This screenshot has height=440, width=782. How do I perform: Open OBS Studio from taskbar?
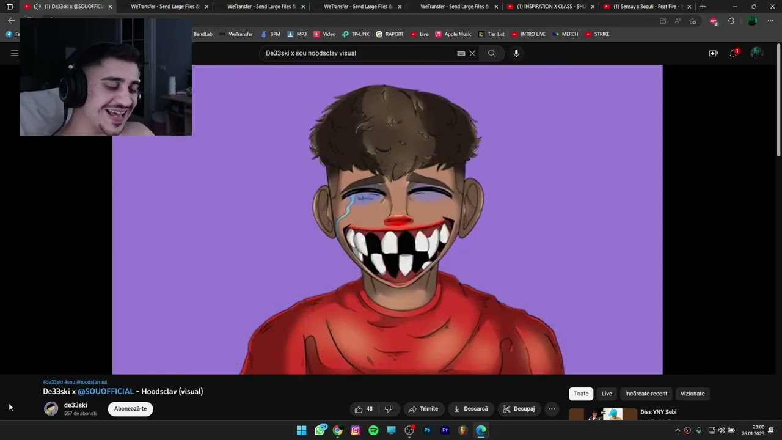coord(409,430)
